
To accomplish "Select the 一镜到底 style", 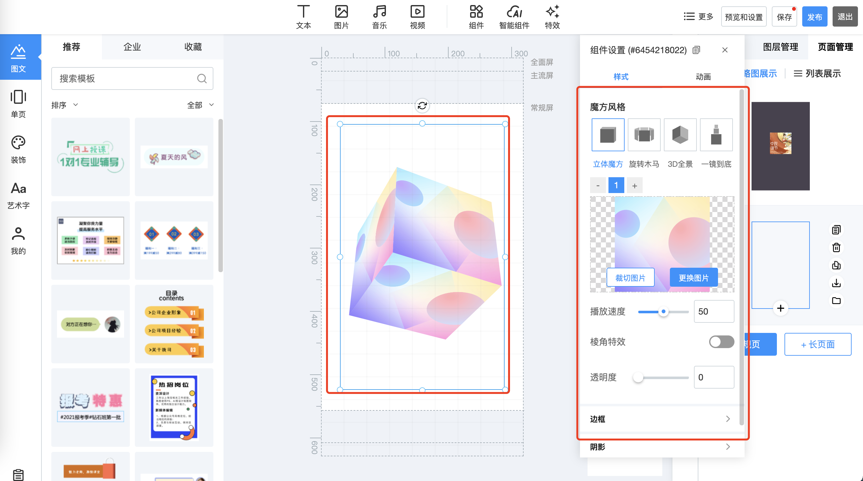I will [716, 135].
